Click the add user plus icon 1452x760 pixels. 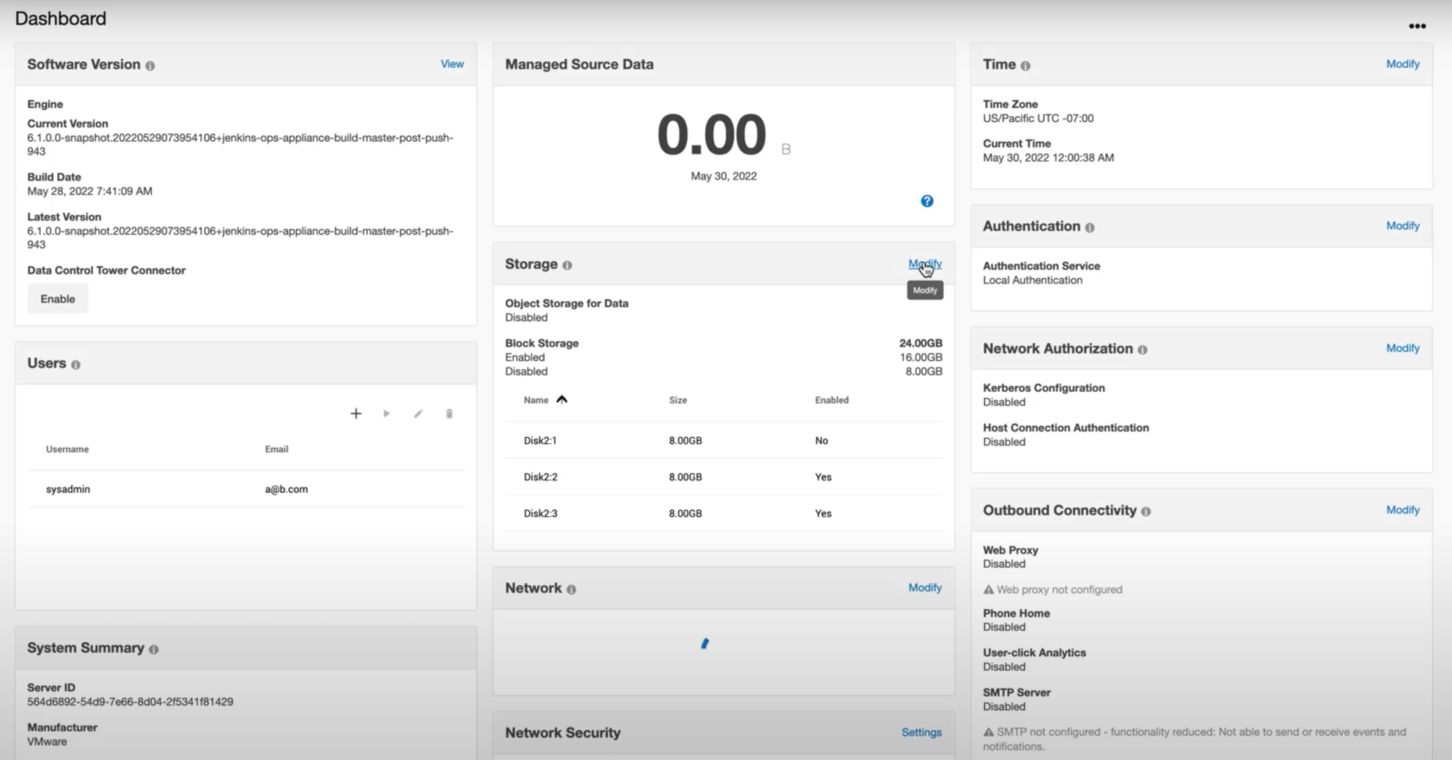356,414
